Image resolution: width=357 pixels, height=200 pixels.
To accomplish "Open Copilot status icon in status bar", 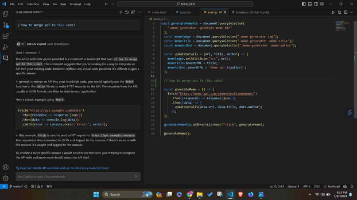I will click(345, 186).
